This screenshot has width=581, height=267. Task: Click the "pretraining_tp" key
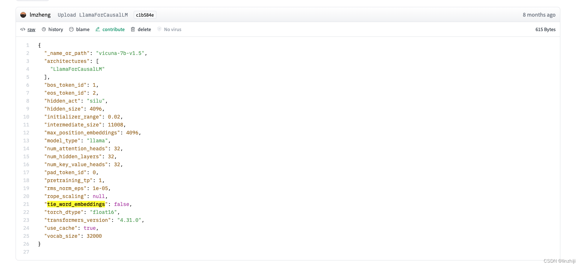68,180
